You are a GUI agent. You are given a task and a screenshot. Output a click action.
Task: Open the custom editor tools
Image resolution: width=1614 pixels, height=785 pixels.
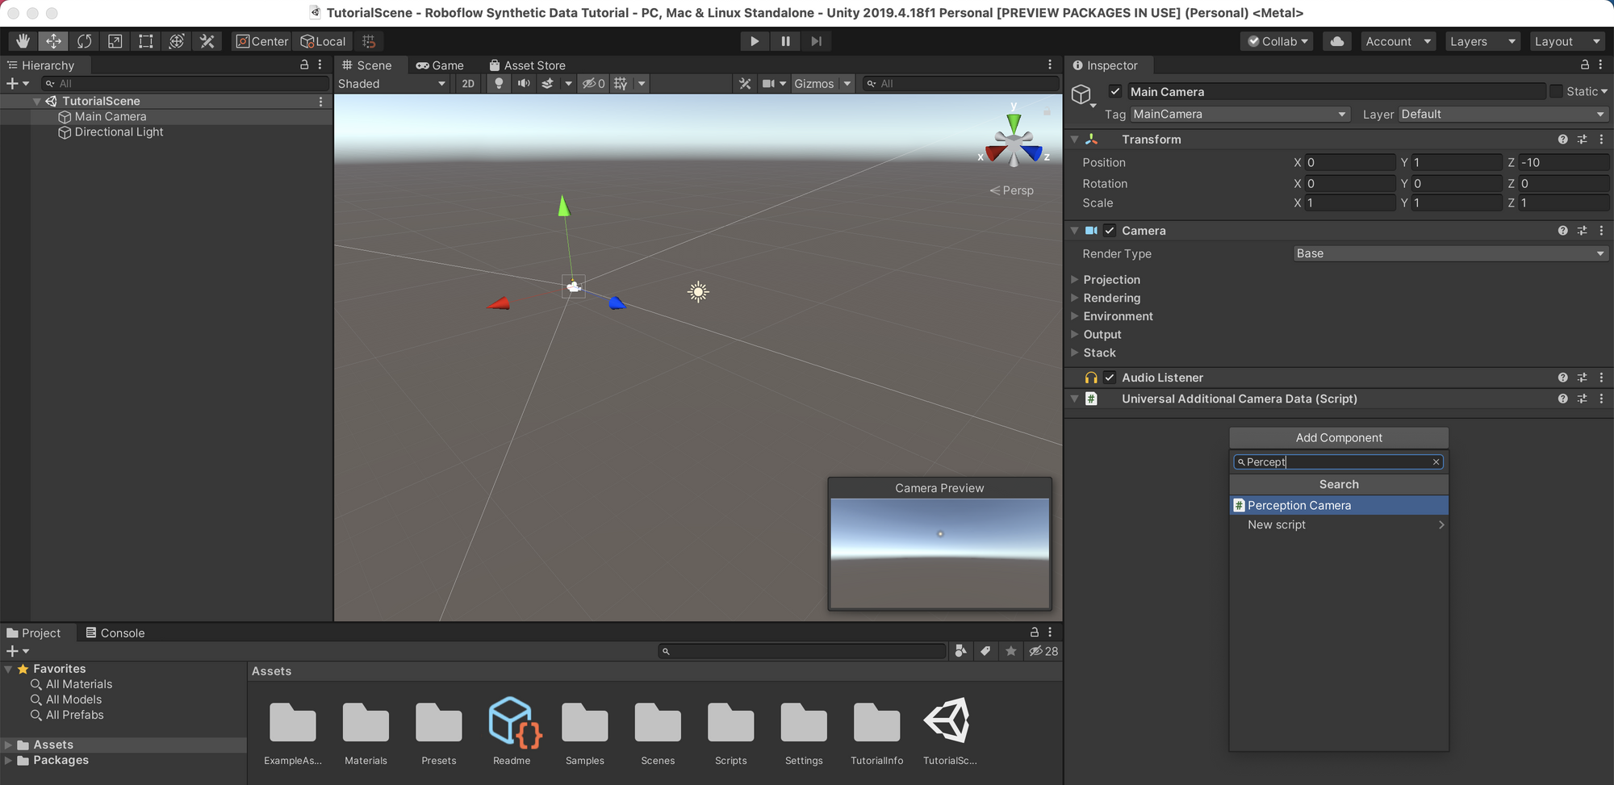[x=207, y=41]
